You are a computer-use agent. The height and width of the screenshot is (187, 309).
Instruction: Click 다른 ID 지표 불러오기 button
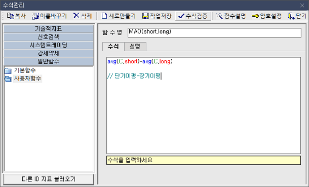[49, 179]
